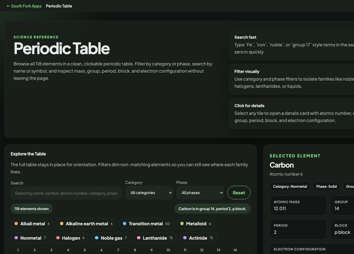Click the Block p block card

click(x=342, y=229)
